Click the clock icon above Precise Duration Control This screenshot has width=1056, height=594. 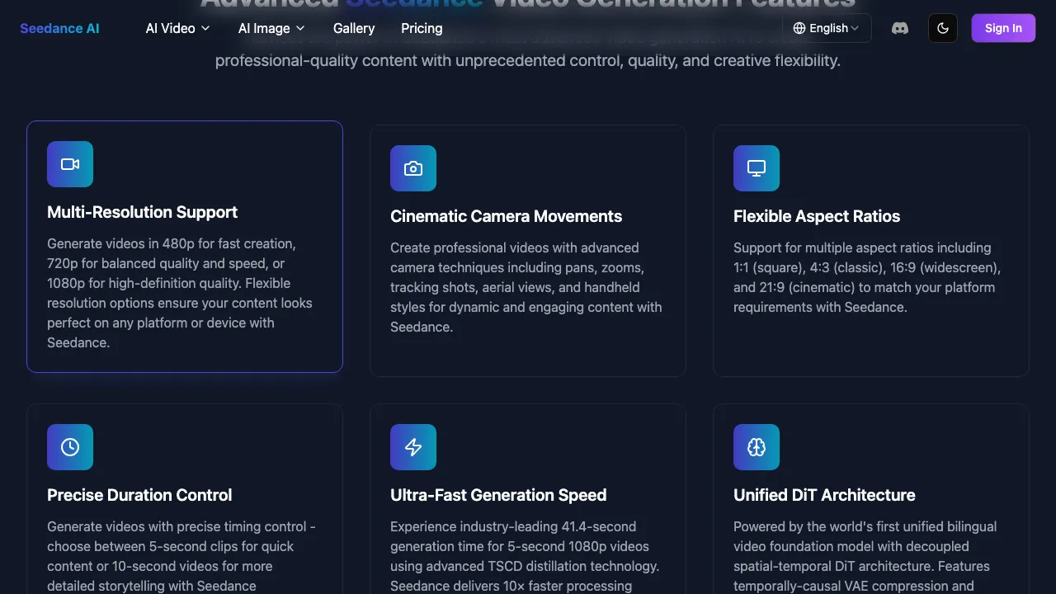click(70, 447)
